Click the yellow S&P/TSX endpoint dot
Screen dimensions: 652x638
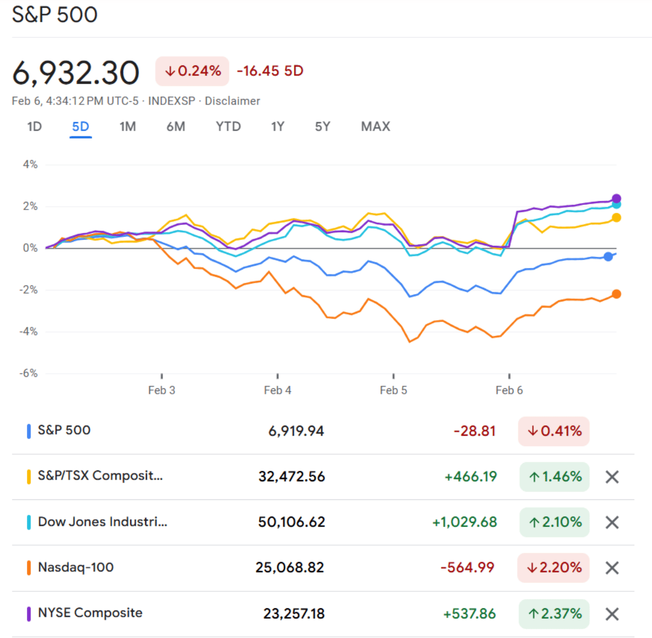pyautogui.click(x=616, y=218)
